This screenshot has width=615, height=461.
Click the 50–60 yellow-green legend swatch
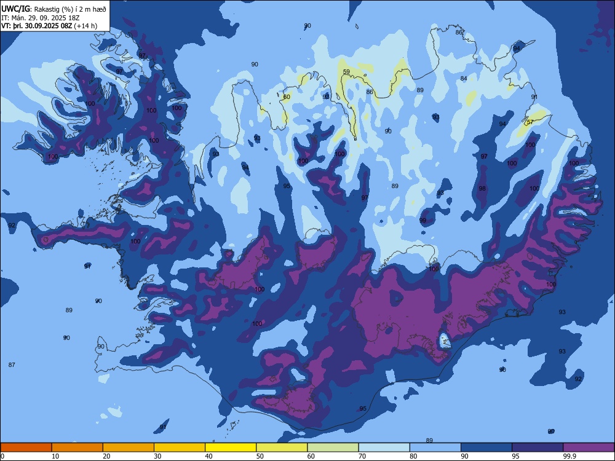click(x=282, y=447)
